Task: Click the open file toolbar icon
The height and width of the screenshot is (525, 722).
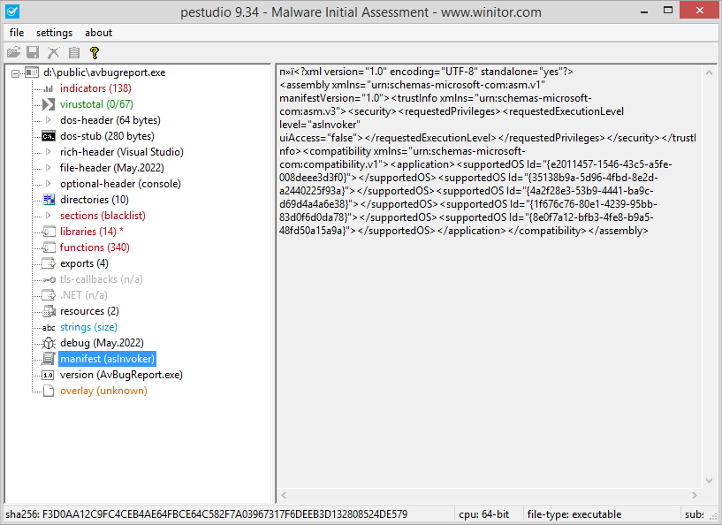Action: pyautogui.click(x=14, y=52)
